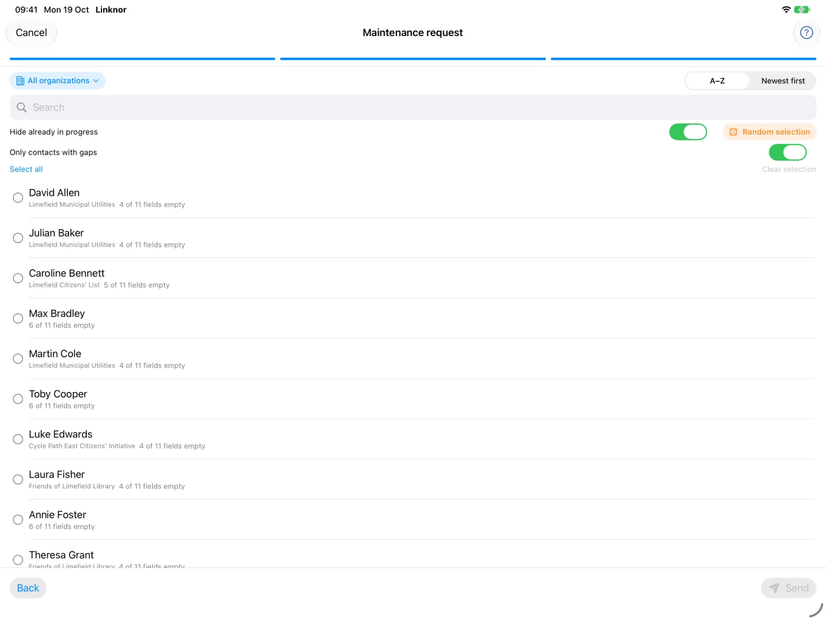Click the name Toby Cooper

58,394
